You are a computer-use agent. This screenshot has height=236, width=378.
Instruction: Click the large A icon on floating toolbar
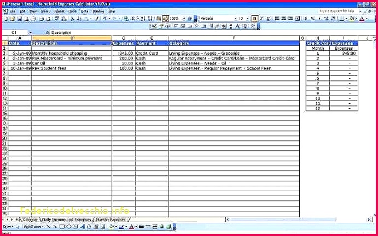(x=237, y=26)
